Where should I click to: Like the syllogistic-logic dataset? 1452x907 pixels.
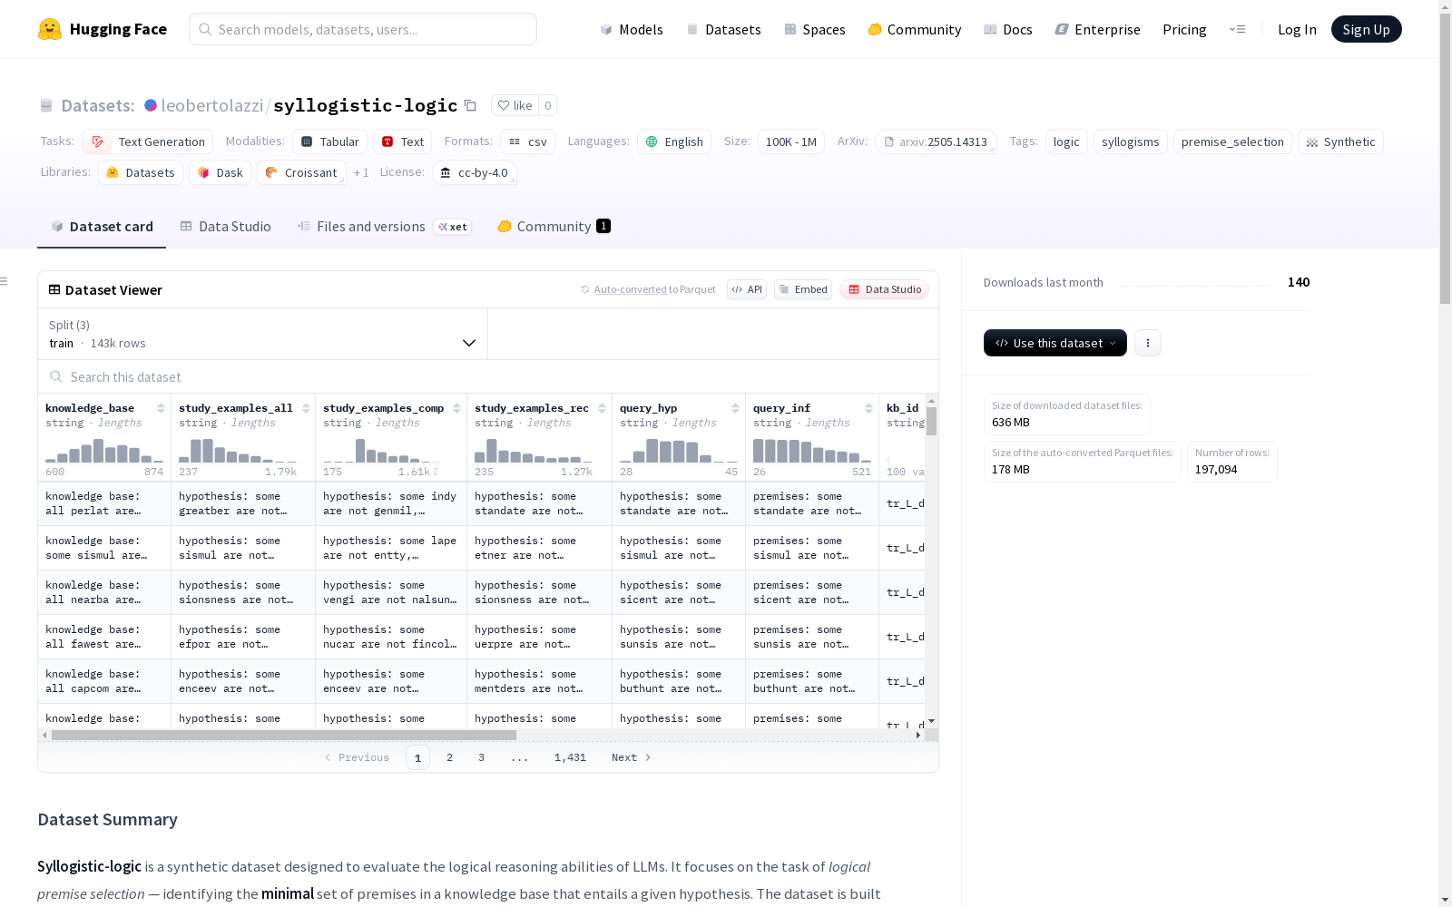tap(515, 105)
